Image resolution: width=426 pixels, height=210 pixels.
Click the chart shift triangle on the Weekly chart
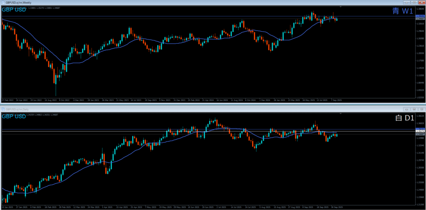(x=341, y=7)
